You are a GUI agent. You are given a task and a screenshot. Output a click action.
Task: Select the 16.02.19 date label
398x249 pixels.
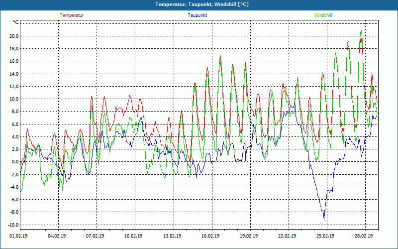tap(210, 236)
